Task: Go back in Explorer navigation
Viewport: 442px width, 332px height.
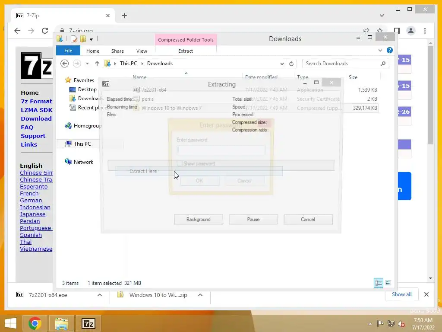Action: tap(65, 64)
